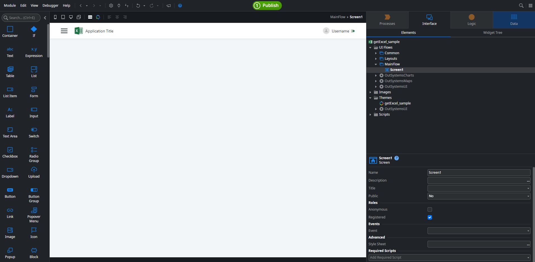
Task: Click the green Publish button
Action: coord(267,6)
